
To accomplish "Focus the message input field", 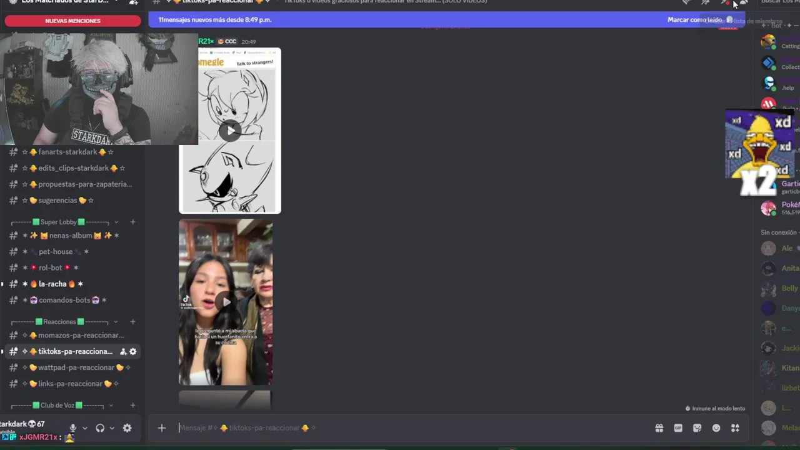I will tap(412, 428).
